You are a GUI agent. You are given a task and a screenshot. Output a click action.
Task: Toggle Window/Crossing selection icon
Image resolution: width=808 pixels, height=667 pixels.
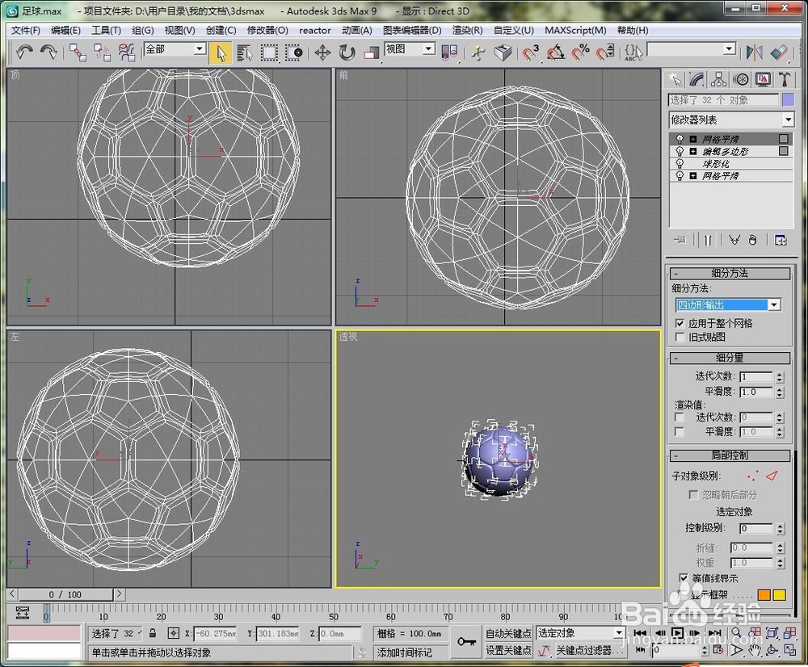tap(294, 52)
